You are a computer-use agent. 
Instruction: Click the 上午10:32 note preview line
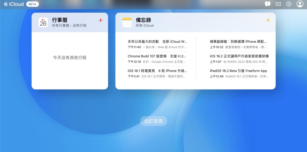pyautogui.click(x=238, y=47)
